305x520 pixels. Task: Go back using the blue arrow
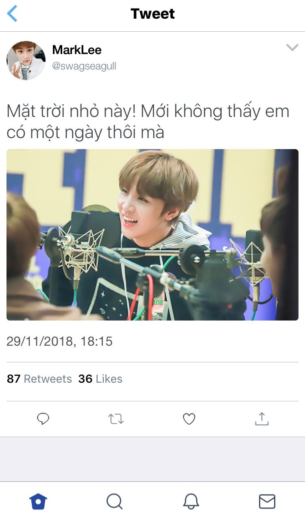pos(12,14)
